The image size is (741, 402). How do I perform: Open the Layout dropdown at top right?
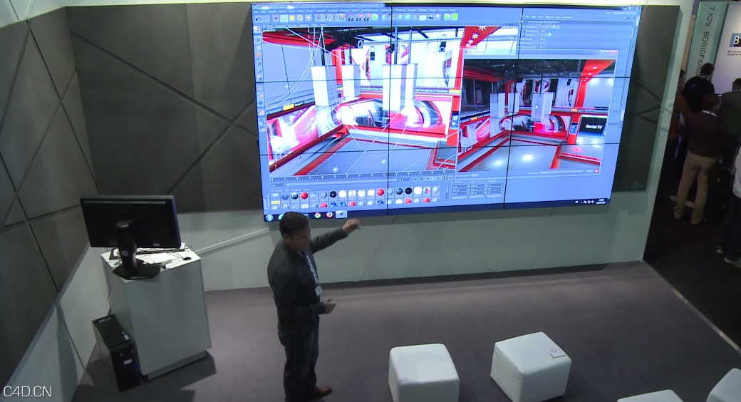point(625,13)
